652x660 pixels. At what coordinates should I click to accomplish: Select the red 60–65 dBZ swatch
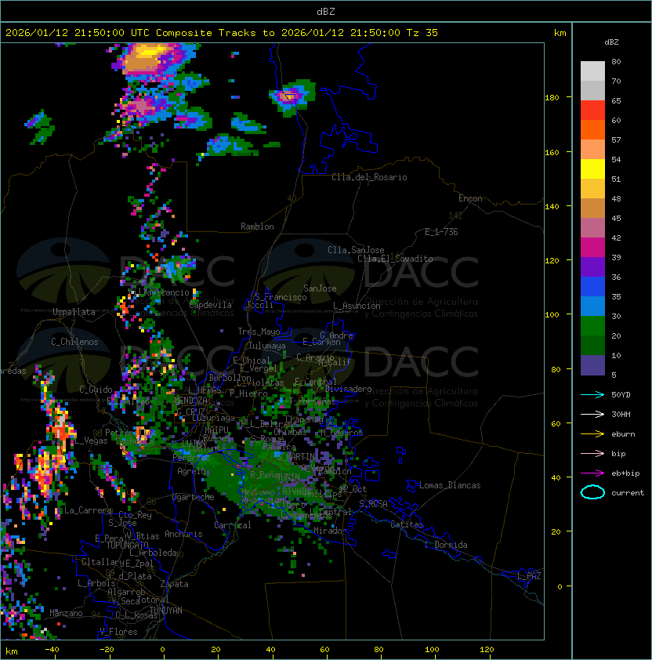592,111
